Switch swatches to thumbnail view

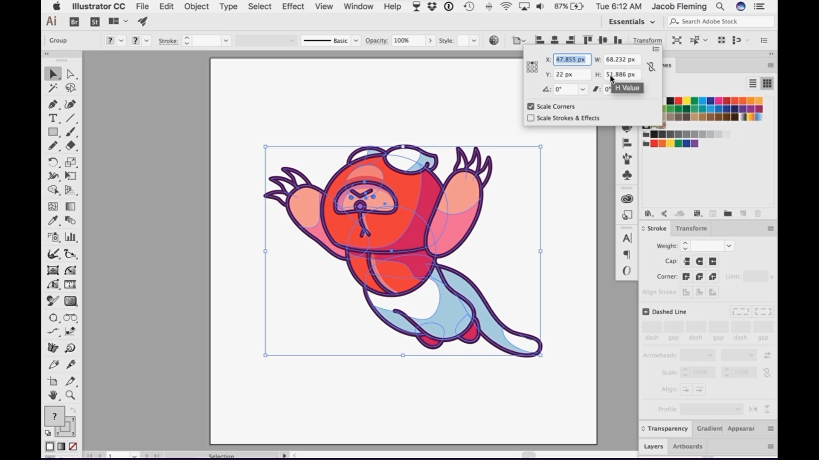pos(767,83)
